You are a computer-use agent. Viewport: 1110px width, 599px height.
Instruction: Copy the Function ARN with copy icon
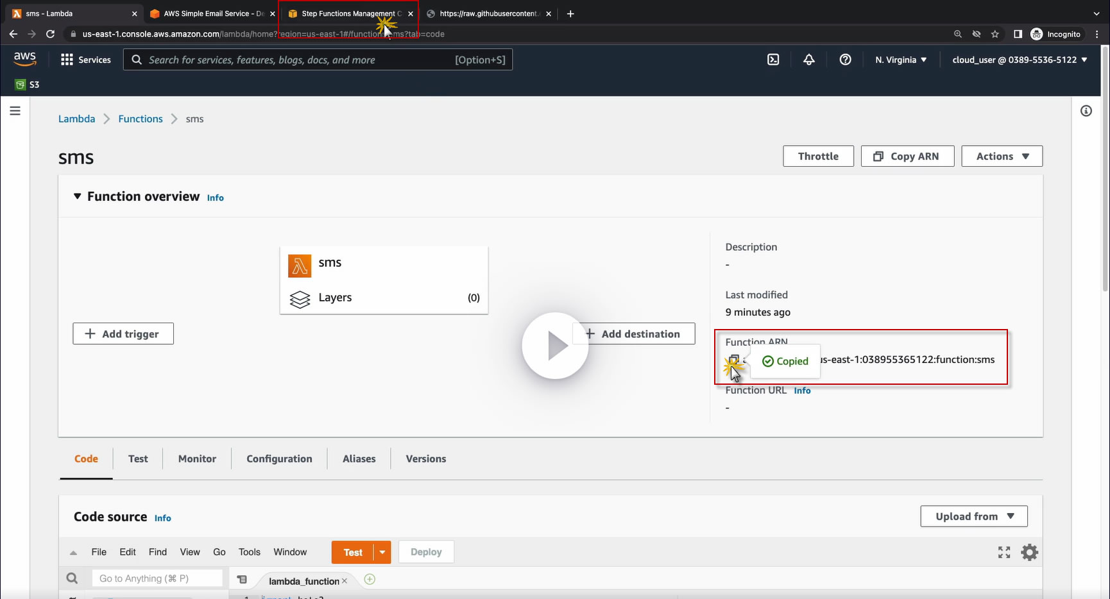tap(734, 360)
